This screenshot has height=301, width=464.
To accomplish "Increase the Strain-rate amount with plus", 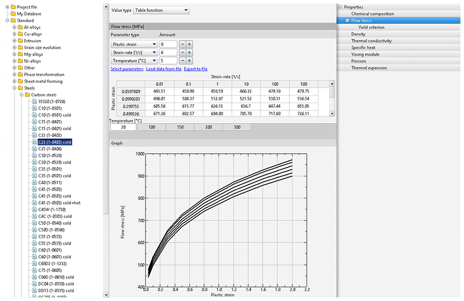I will (x=189, y=52).
